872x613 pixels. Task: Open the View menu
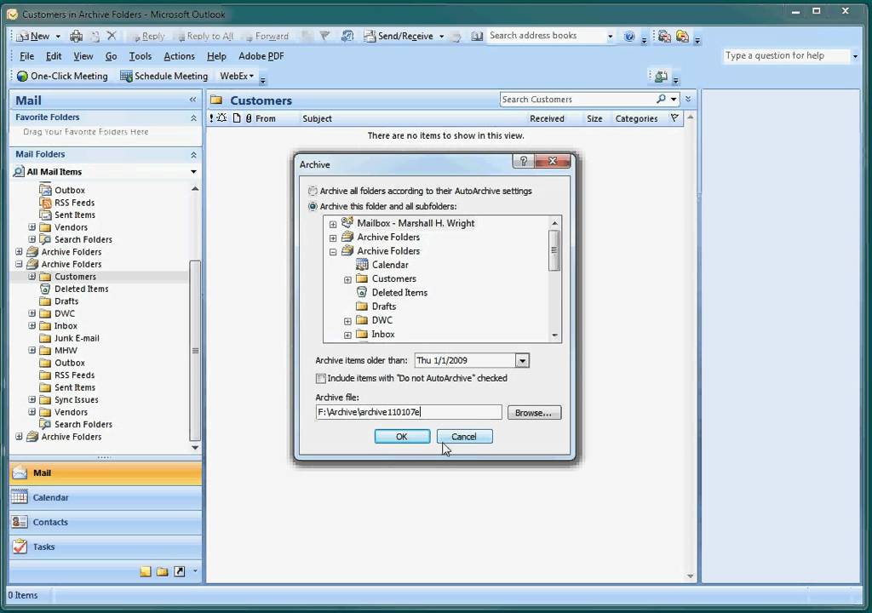pos(83,56)
